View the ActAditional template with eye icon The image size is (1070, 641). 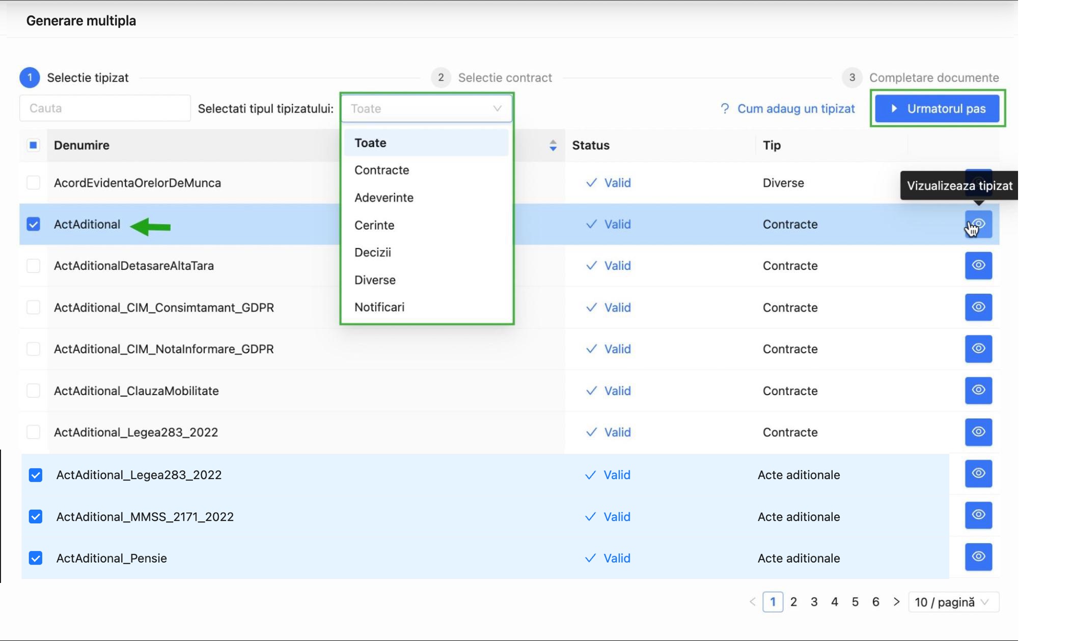978,224
